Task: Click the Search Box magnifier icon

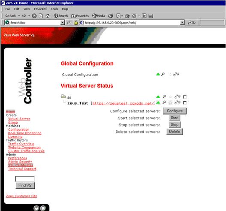Action: click(7, 22)
